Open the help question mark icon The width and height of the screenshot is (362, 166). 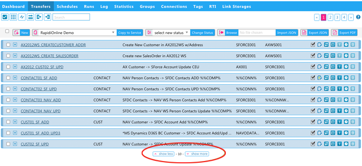358,17
